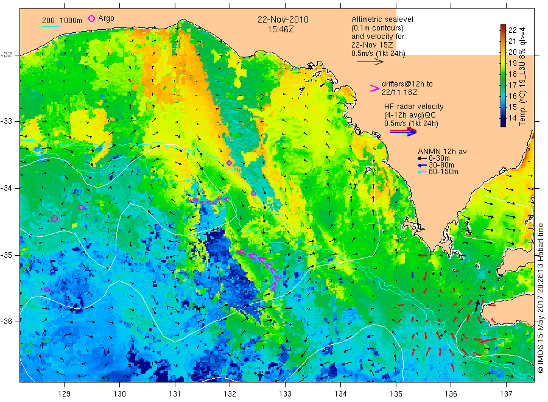Click the magenta drifter chevron legend symbol
This screenshot has width=548, height=402.
pyautogui.click(x=374, y=88)
